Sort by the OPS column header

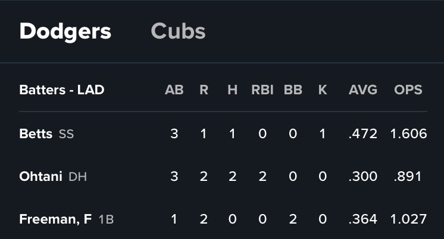click(x=408, y=90)
